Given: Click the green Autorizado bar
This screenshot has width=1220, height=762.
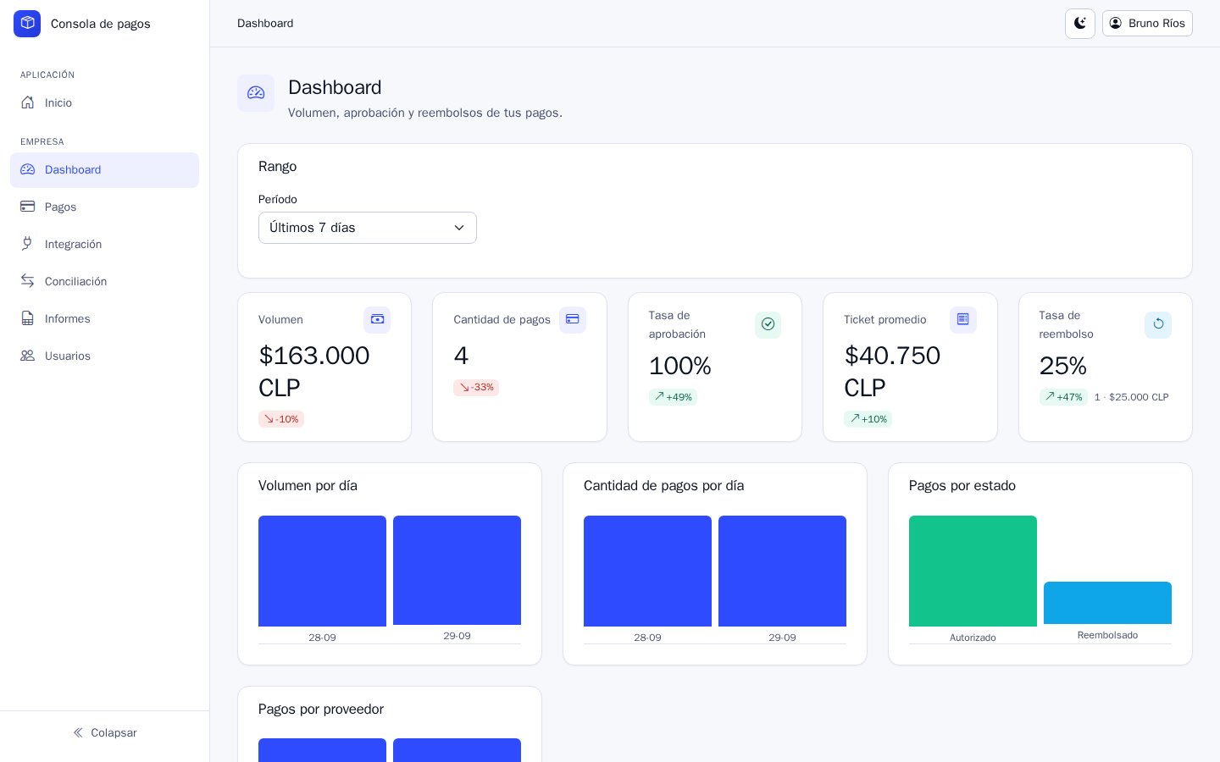Looking at the screenshot, I should click(973, 571).
